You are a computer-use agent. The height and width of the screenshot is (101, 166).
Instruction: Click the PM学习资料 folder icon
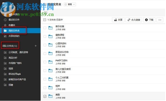tap(50, 62)
